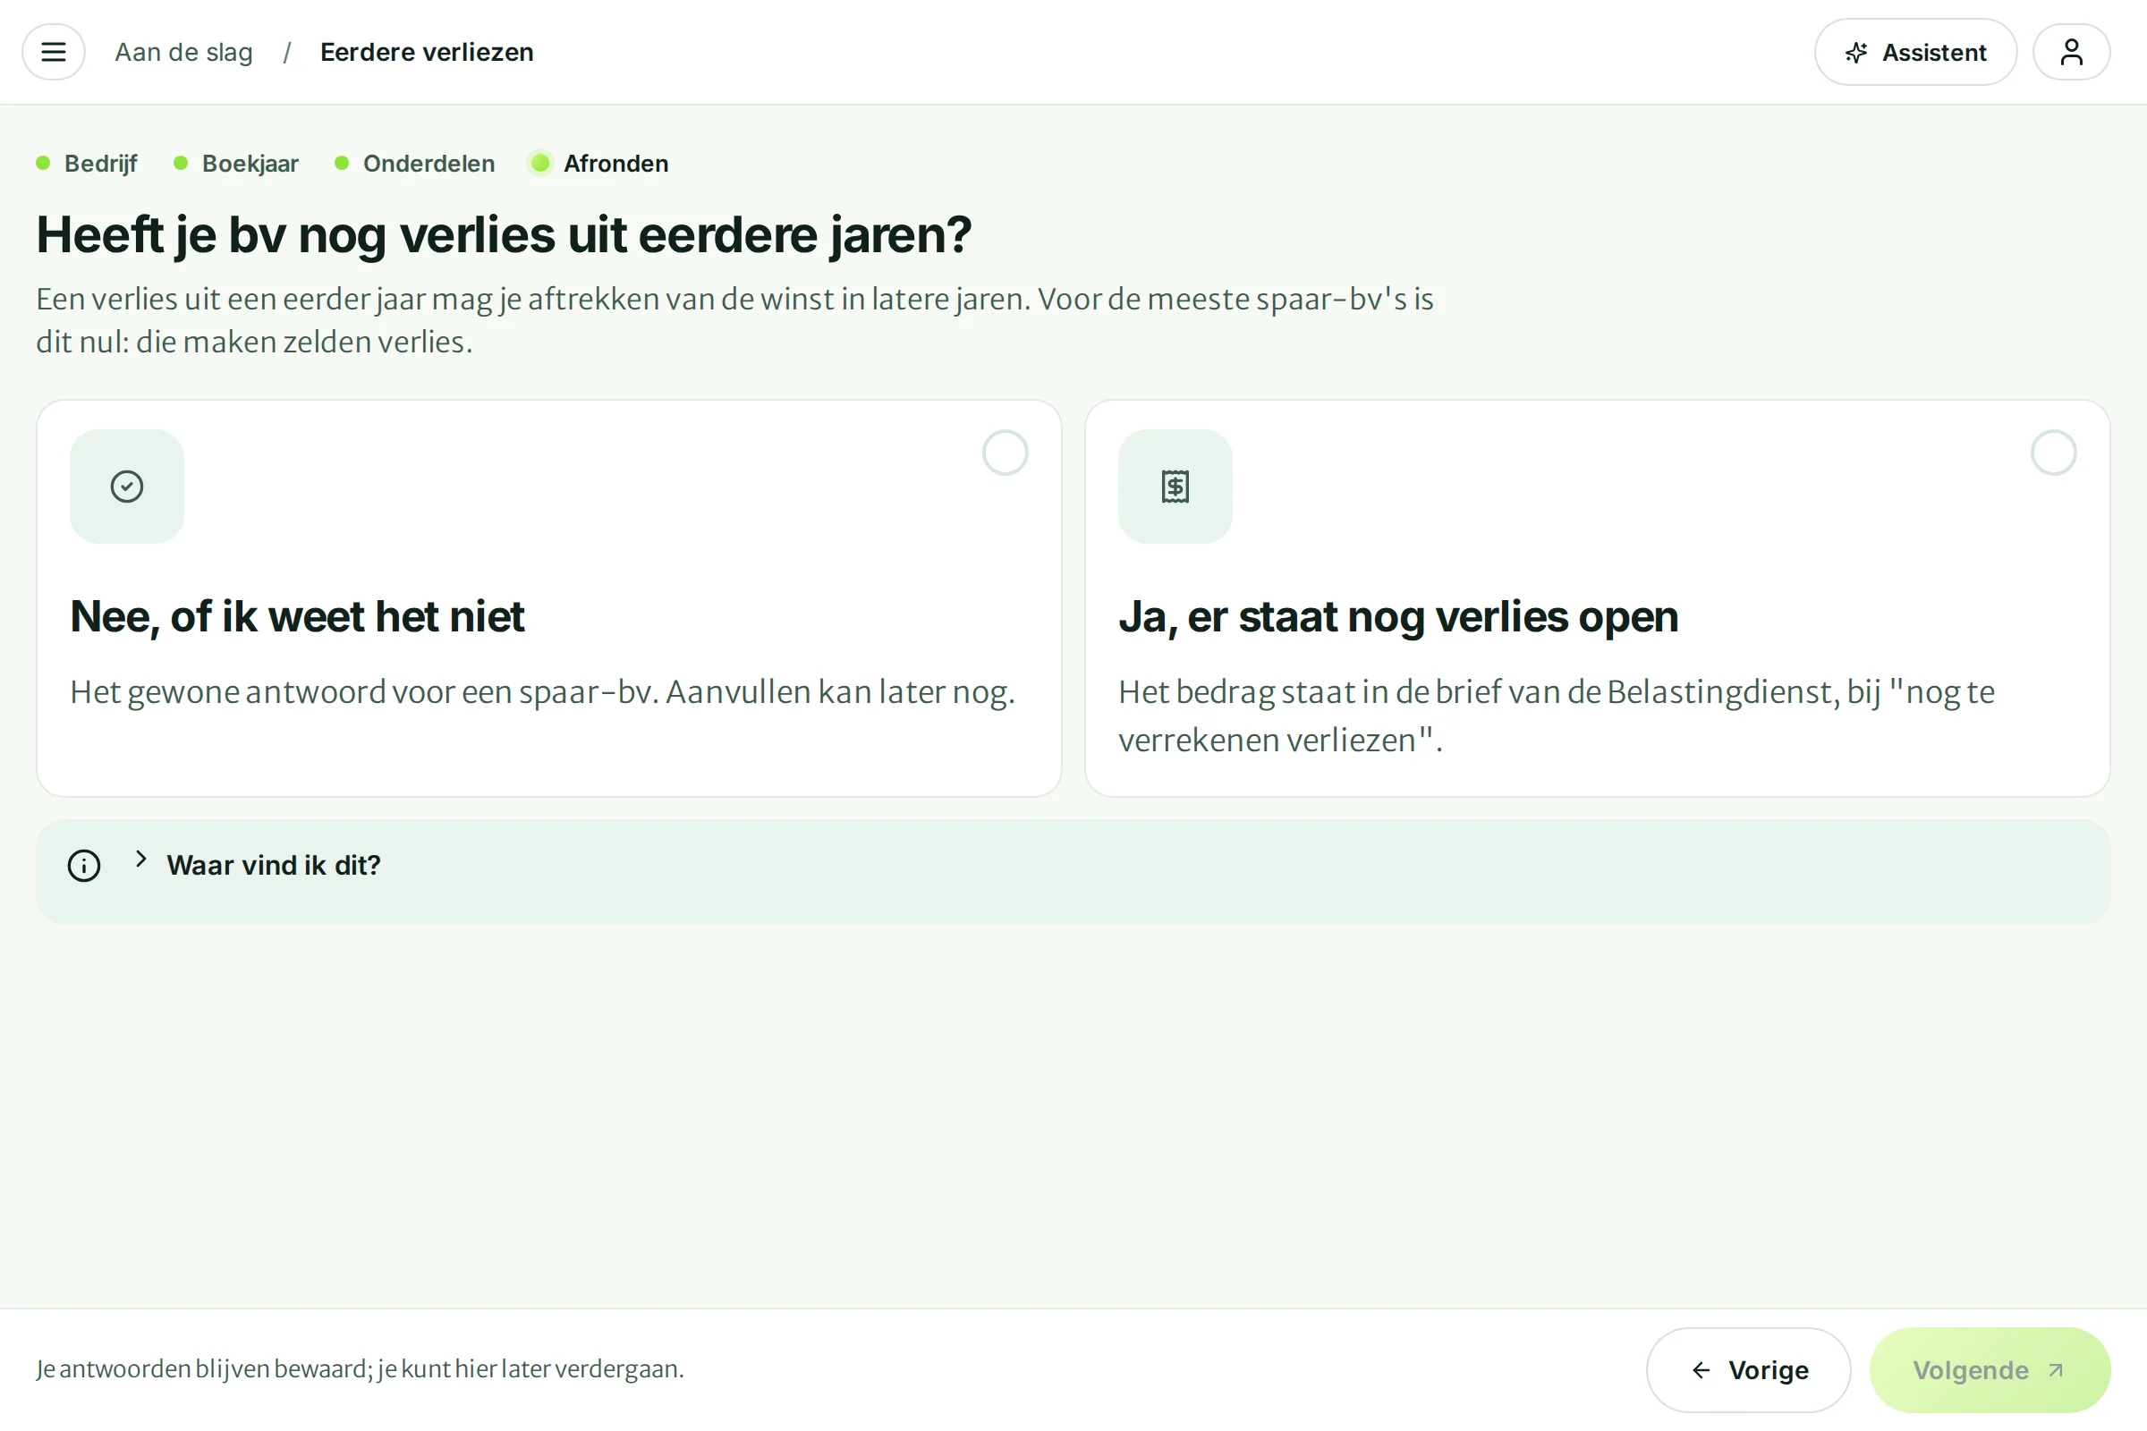Click the info icon beside 'Waar vind ik dit?'
The width and height of the screenshot is (2147, 1431).
[x=84, y=865]
